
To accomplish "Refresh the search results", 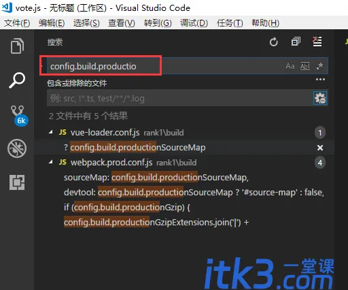I will coord(274,42).
